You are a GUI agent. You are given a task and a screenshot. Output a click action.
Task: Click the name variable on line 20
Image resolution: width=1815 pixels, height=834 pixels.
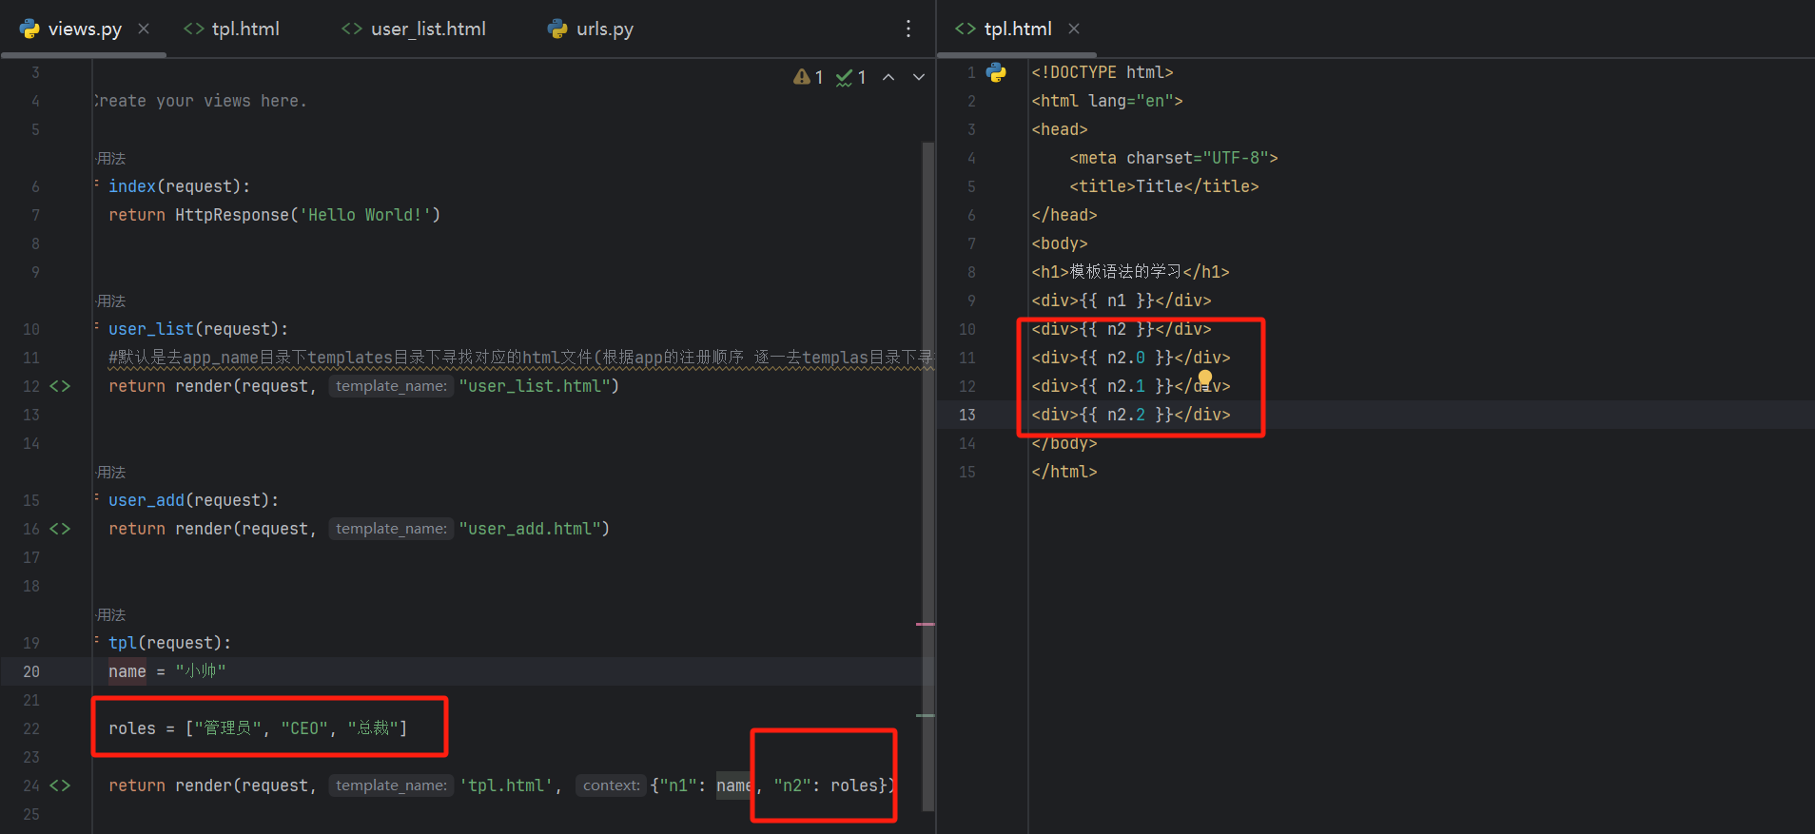coord(127,671)
